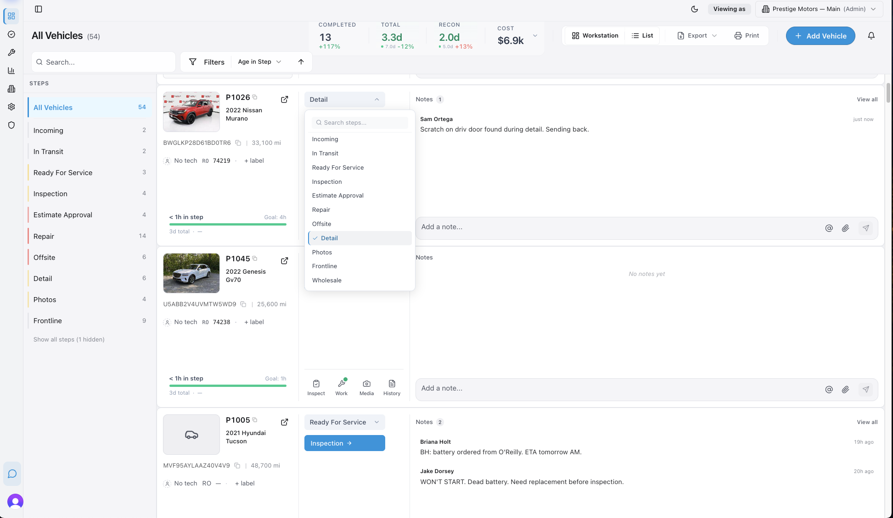Click P1026 step progress bar

point(228,225)
